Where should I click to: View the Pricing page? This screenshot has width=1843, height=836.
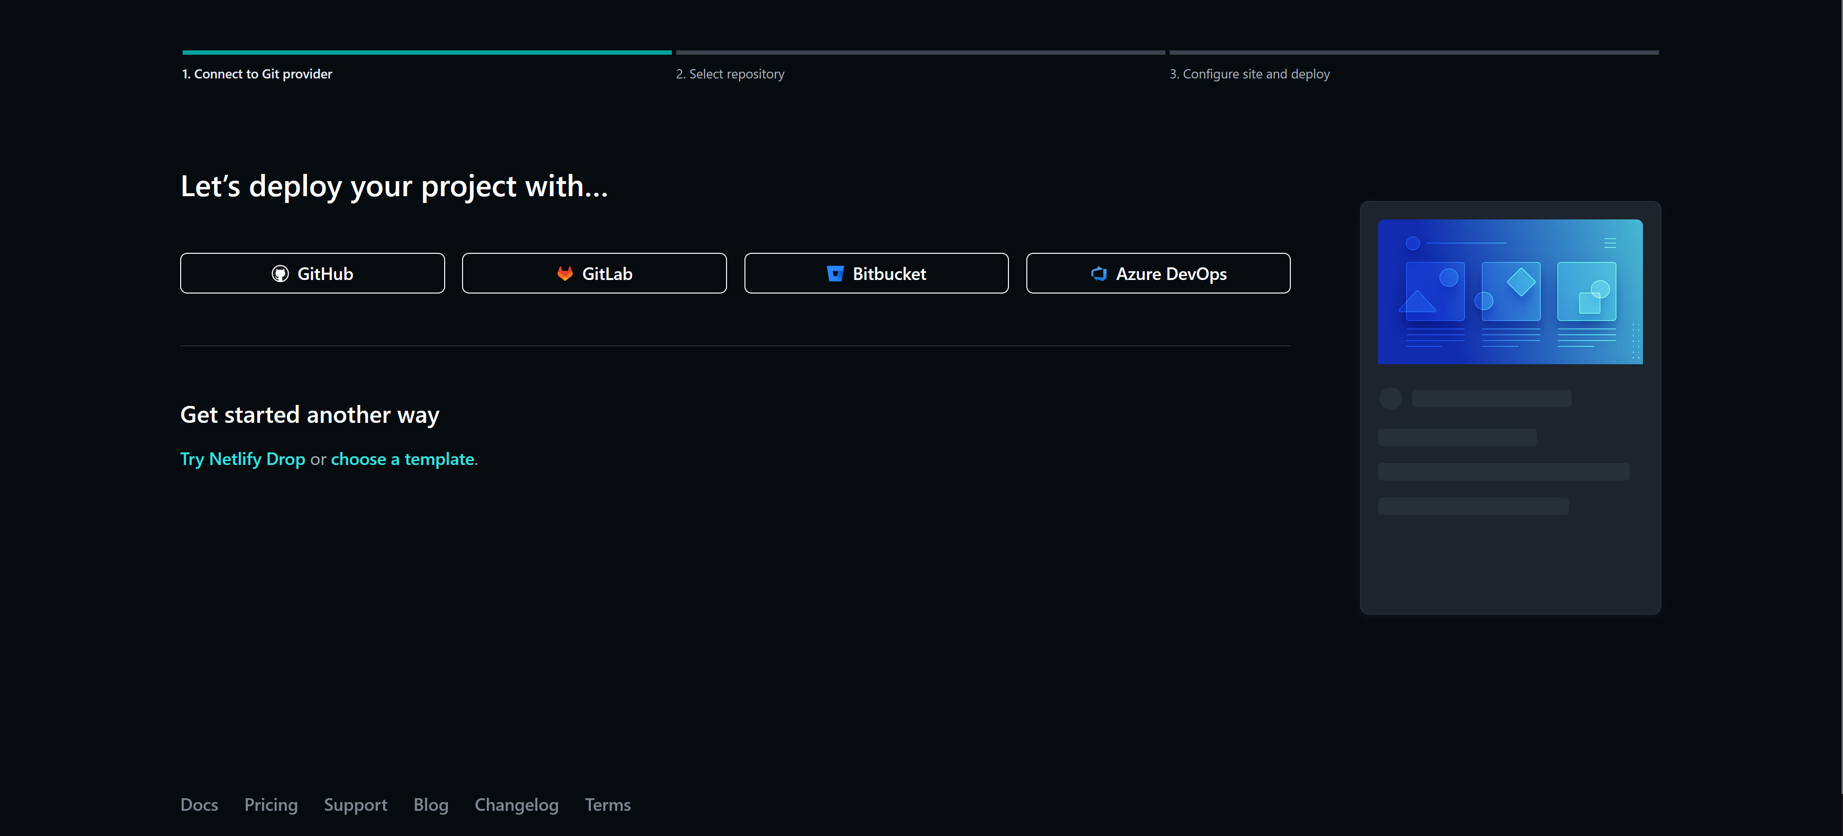tap(270, 805)
